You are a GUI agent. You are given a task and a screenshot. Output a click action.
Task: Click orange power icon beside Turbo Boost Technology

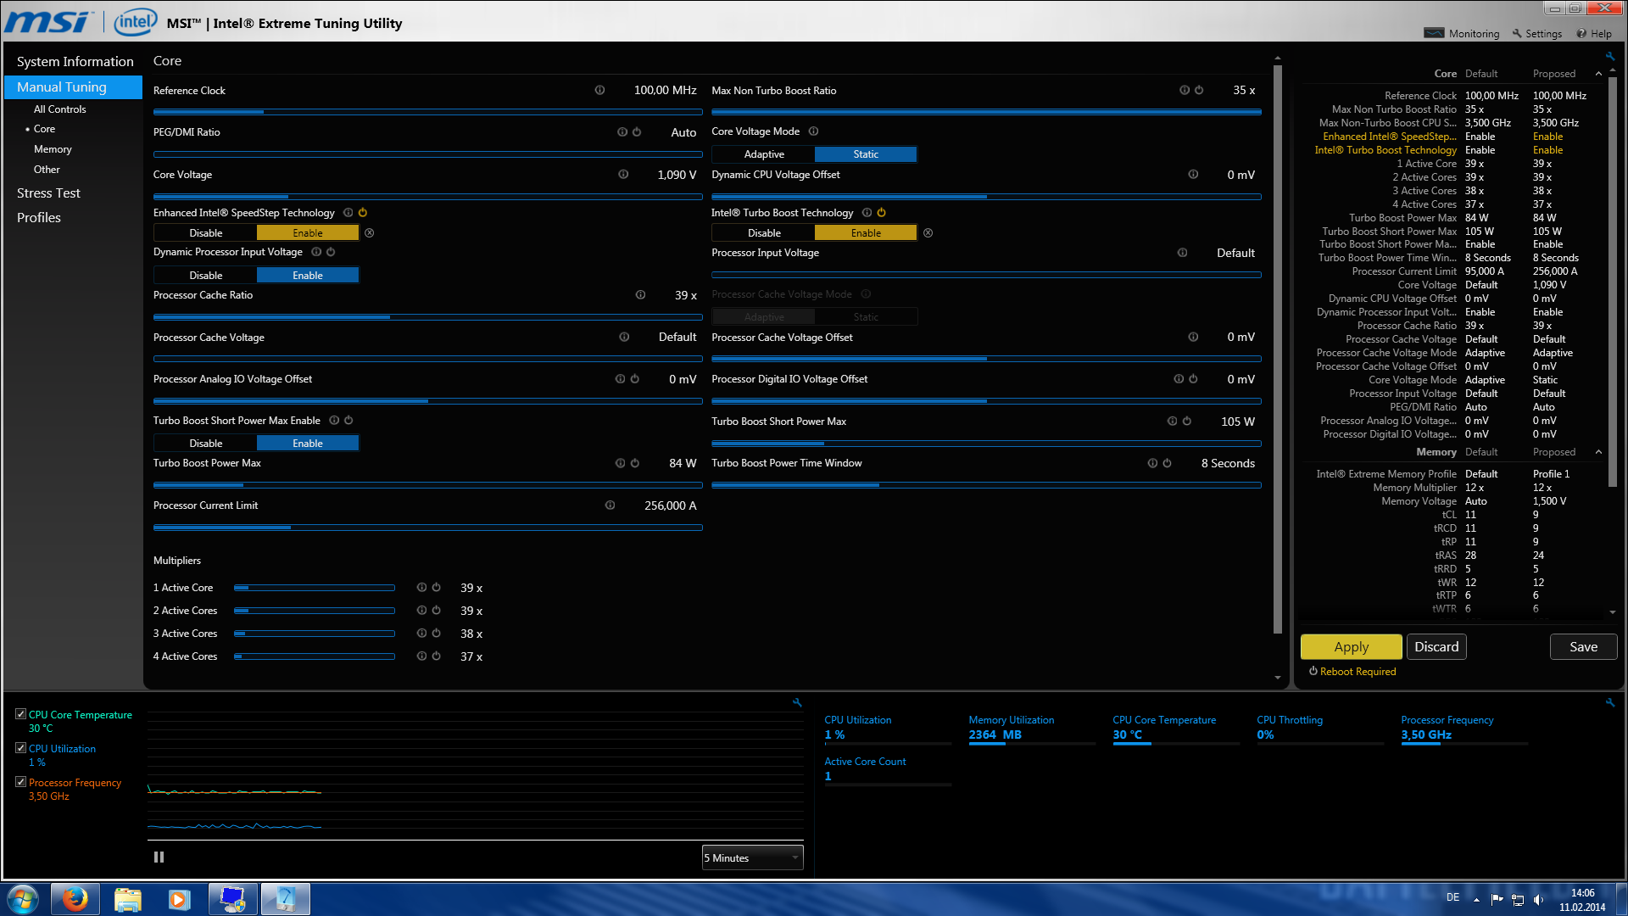tap(881, 213)
